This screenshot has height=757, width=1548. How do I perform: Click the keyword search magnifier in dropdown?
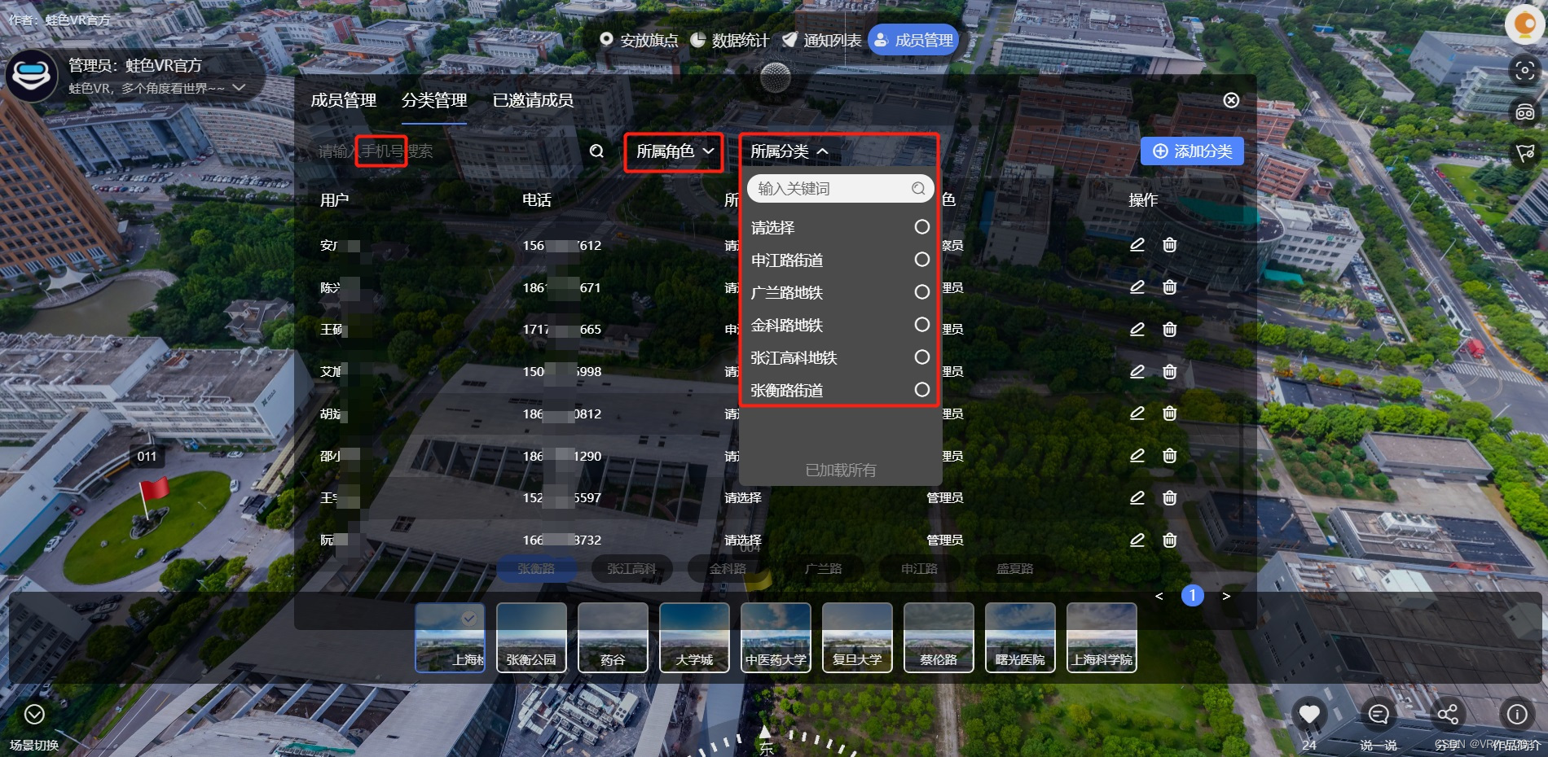[918, 189]
